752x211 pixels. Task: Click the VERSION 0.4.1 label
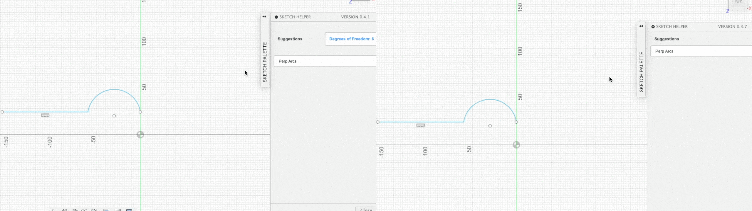coord(355,17)
